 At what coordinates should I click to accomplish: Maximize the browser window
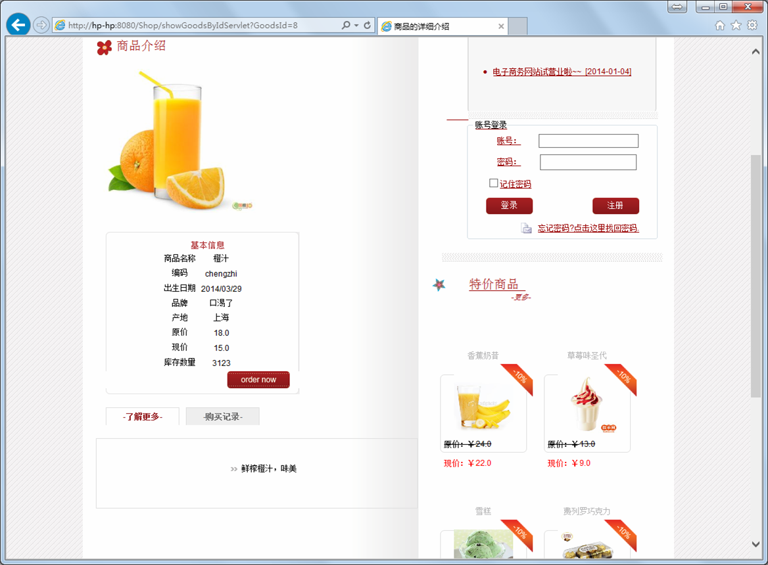(723, 7)
